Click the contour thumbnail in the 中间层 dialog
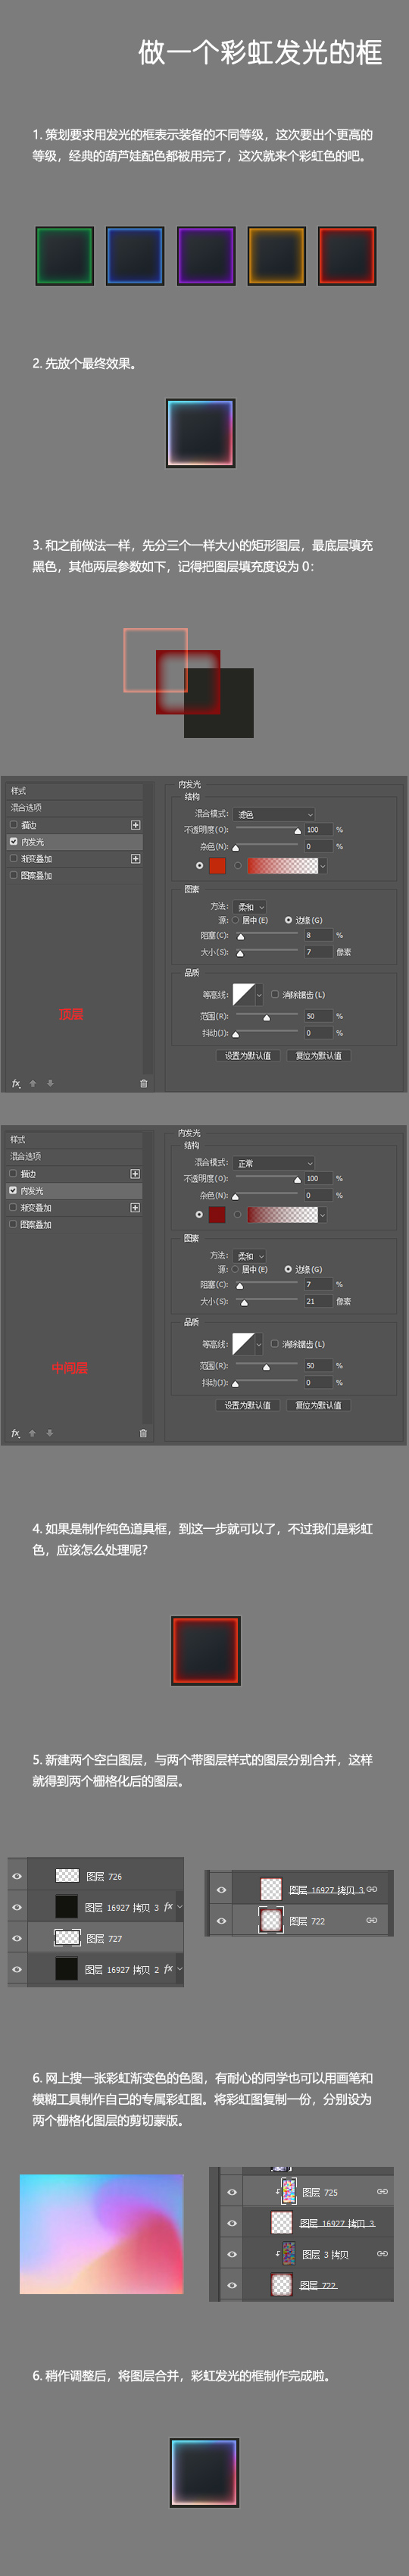 [x=243, y=1344]
